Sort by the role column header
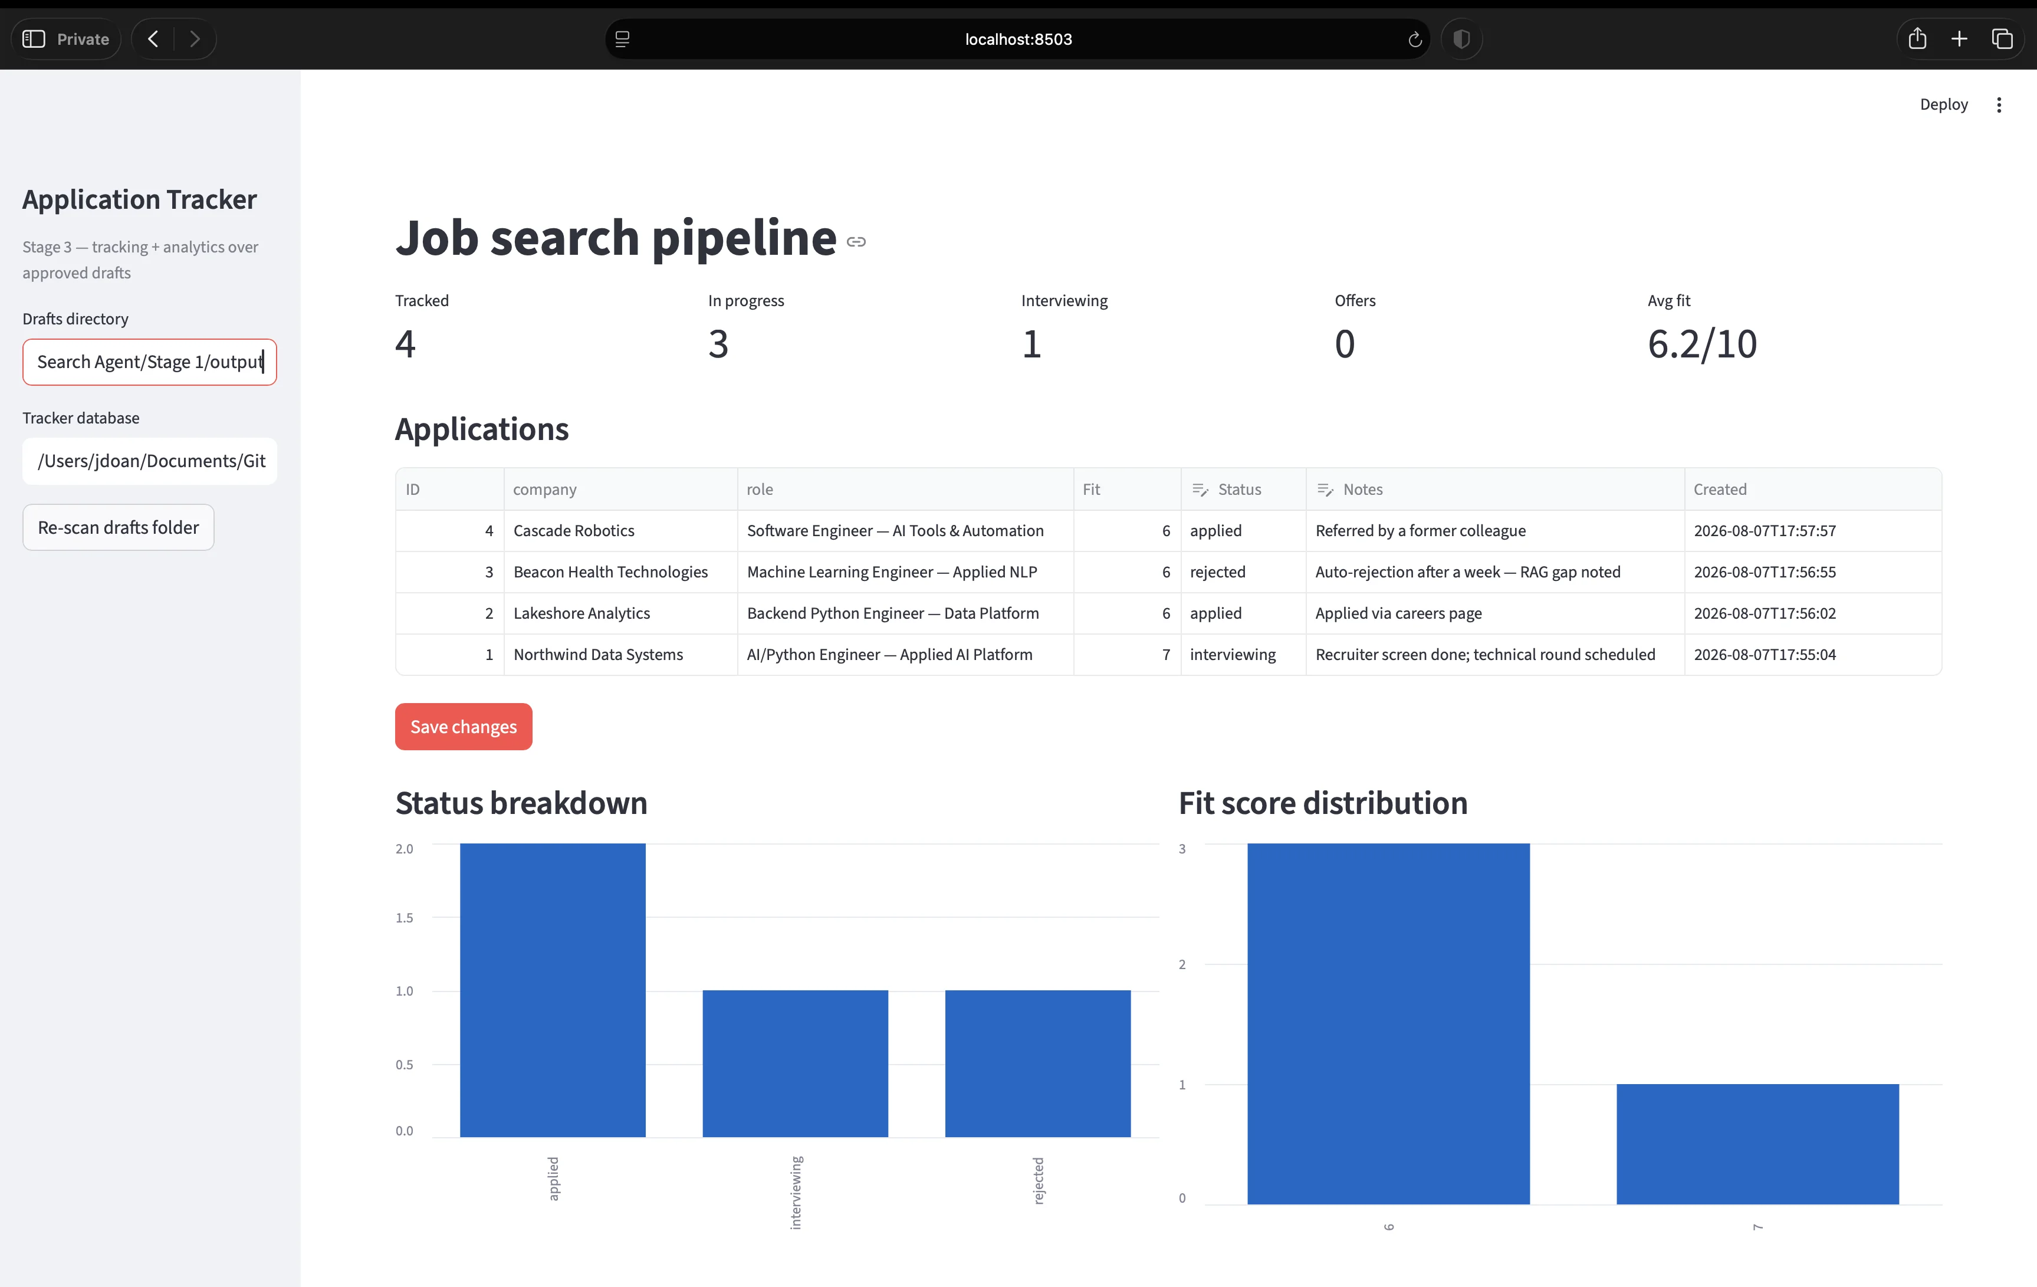Image resolution: width=2037 pixels, height=1287 pixels. [x=905, y=489]
